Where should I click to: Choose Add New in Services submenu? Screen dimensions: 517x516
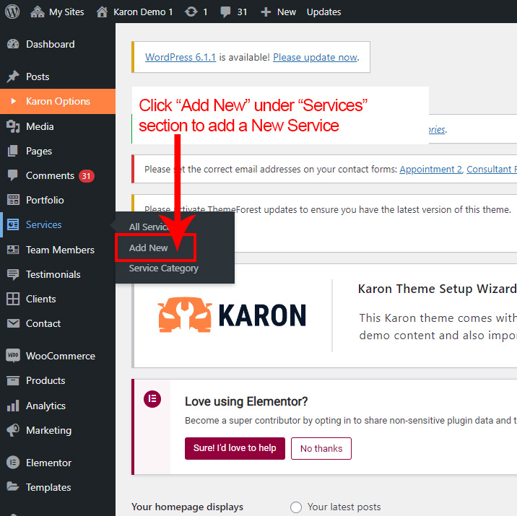[149, 248]
